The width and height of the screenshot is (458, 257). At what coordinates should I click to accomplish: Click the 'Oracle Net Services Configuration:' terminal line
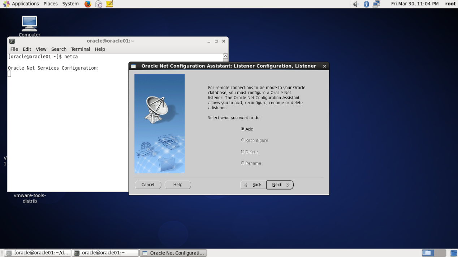53,68
